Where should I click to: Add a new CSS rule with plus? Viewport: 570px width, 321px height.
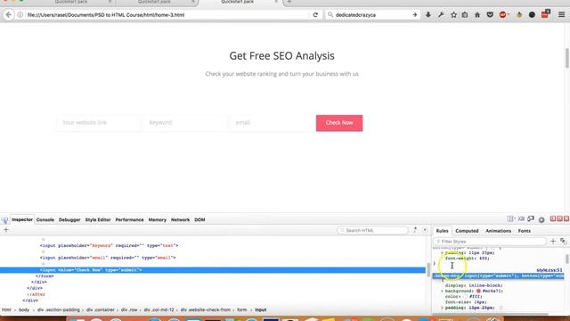(553, 242)
